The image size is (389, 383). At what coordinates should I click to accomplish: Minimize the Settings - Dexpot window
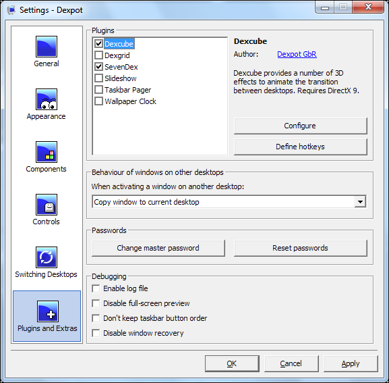[325, 7]
